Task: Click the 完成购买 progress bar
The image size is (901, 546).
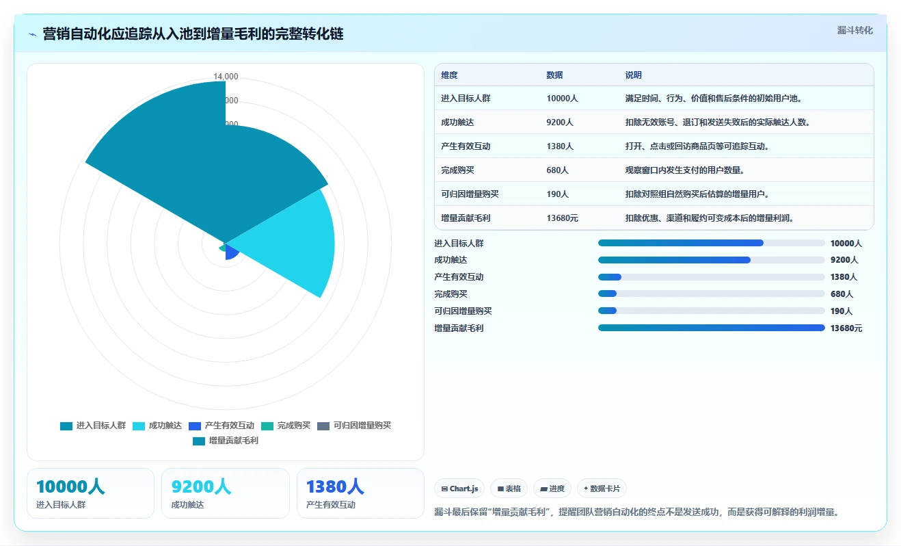Action: tap(711, 294)
